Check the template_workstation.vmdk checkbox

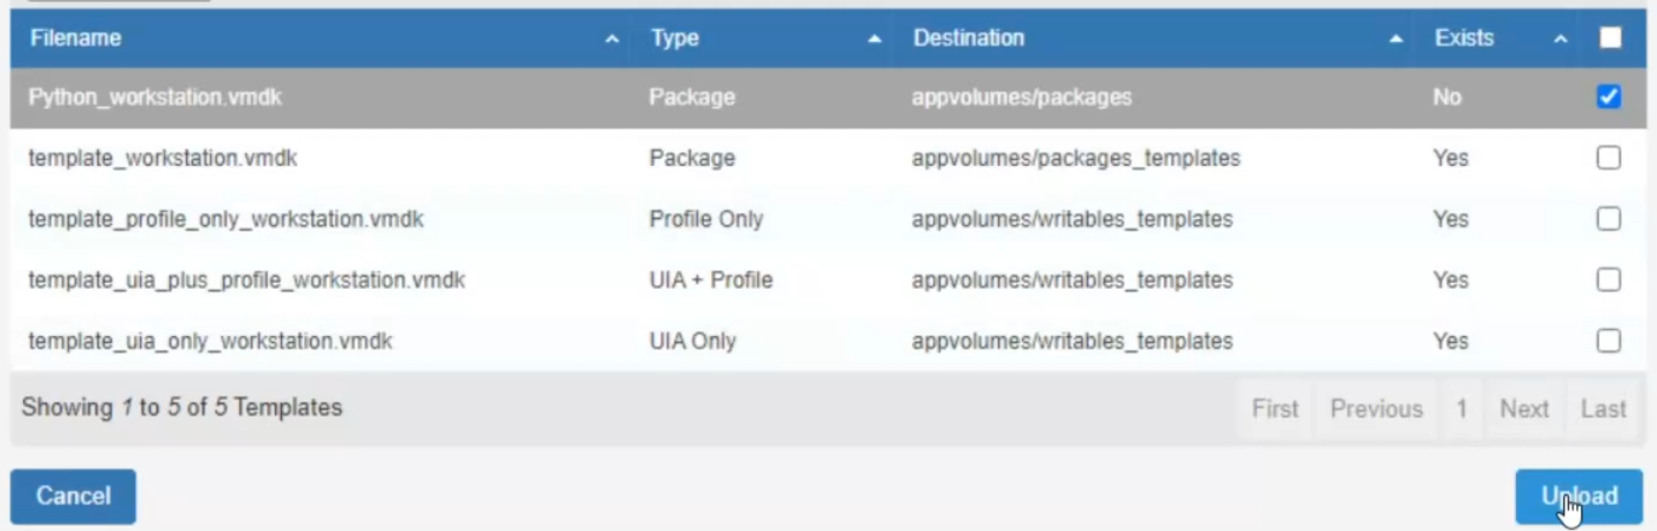(x=1608, y=158)
